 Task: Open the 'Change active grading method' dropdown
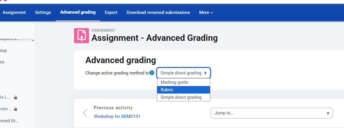(x=184, y=73)
